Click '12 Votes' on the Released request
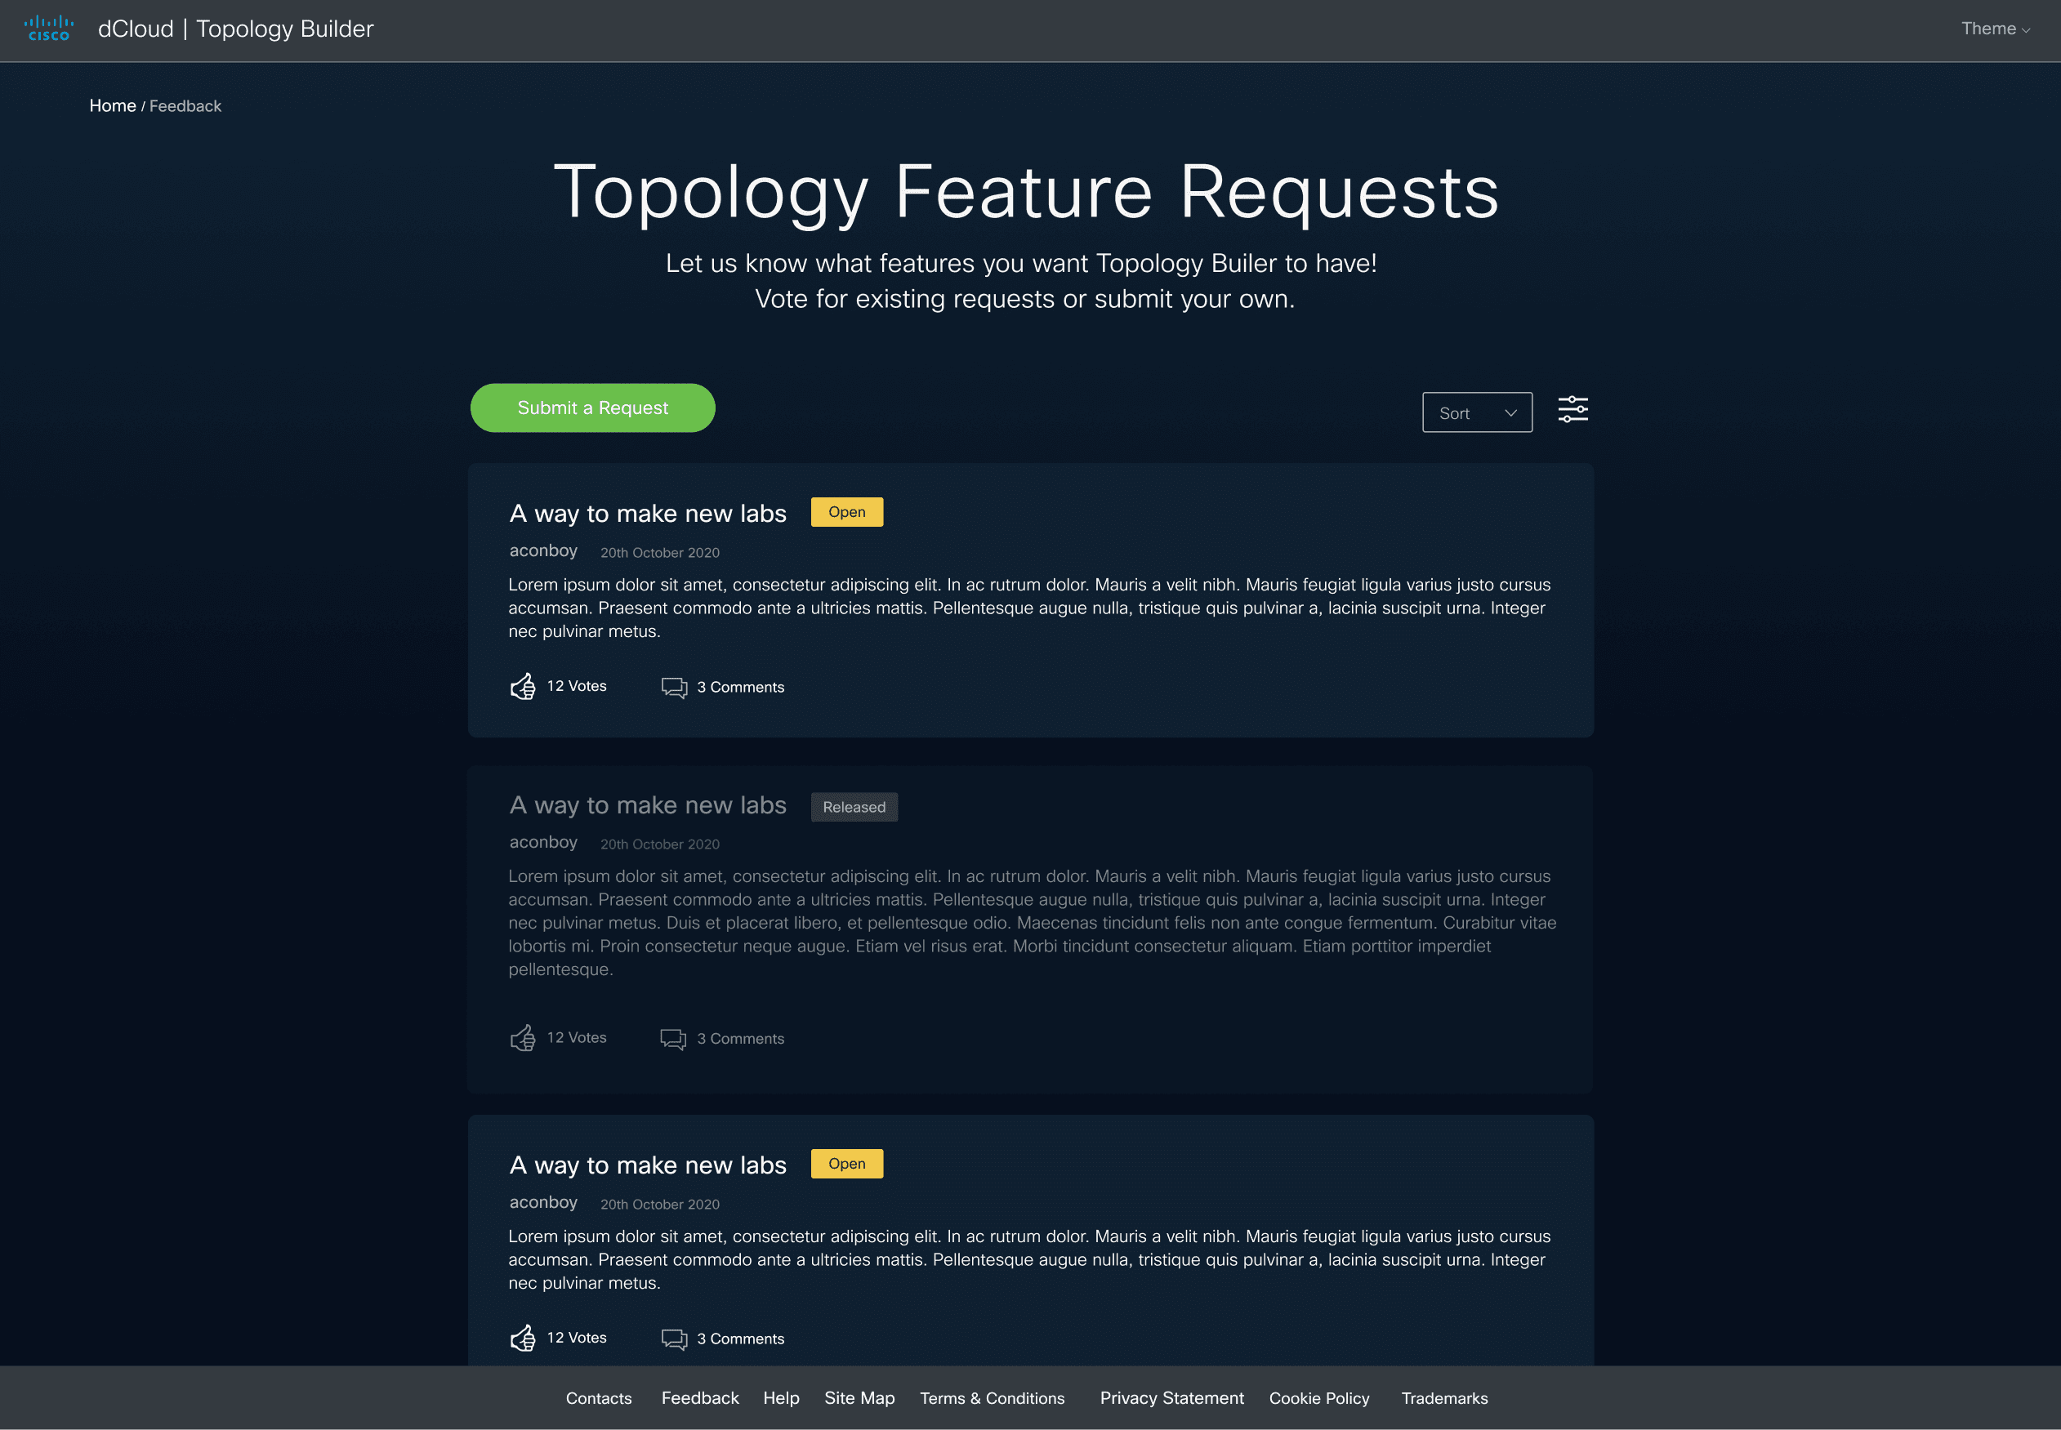The image size is (2061, 1430). pyautogui.click(x=576, y=1037)
